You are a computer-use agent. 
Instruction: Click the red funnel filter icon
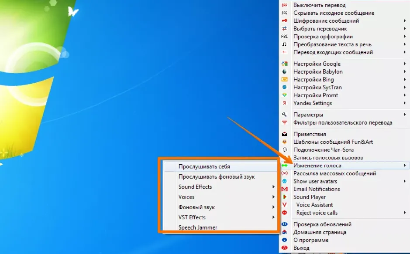284,122
